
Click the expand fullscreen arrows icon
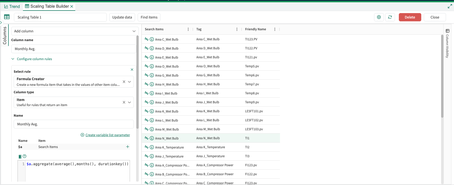click(x=450, y=6)
